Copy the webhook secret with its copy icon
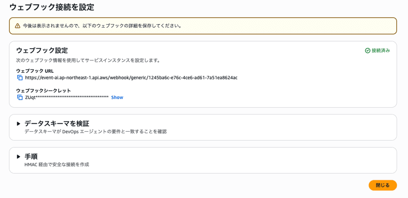408x198 pixels. tap(20, 97)
